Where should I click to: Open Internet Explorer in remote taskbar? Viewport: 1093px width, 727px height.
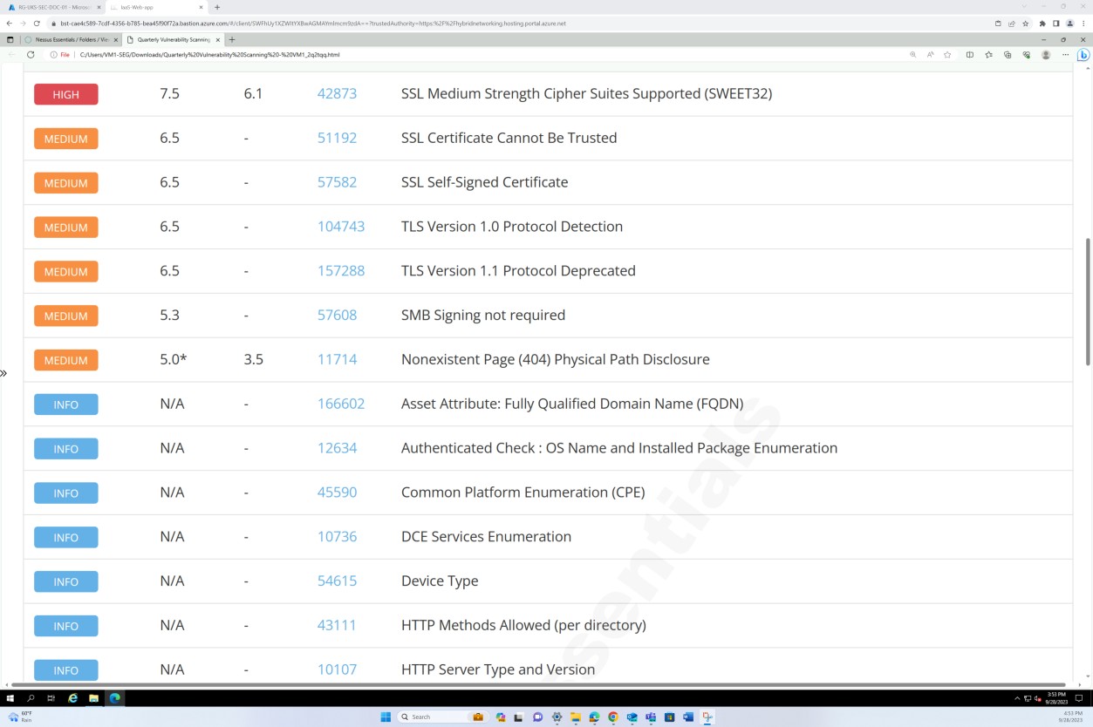[x=72, y=698]
